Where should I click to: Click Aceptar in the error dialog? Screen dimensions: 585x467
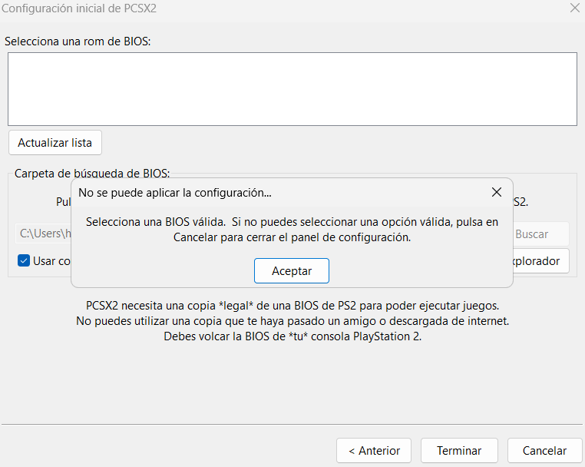click(x=292, y=270)
